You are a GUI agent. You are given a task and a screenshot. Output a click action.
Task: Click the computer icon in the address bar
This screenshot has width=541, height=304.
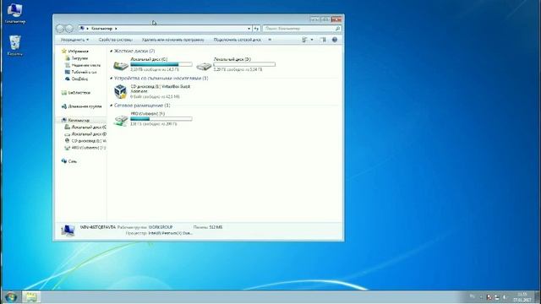(82, 28)
